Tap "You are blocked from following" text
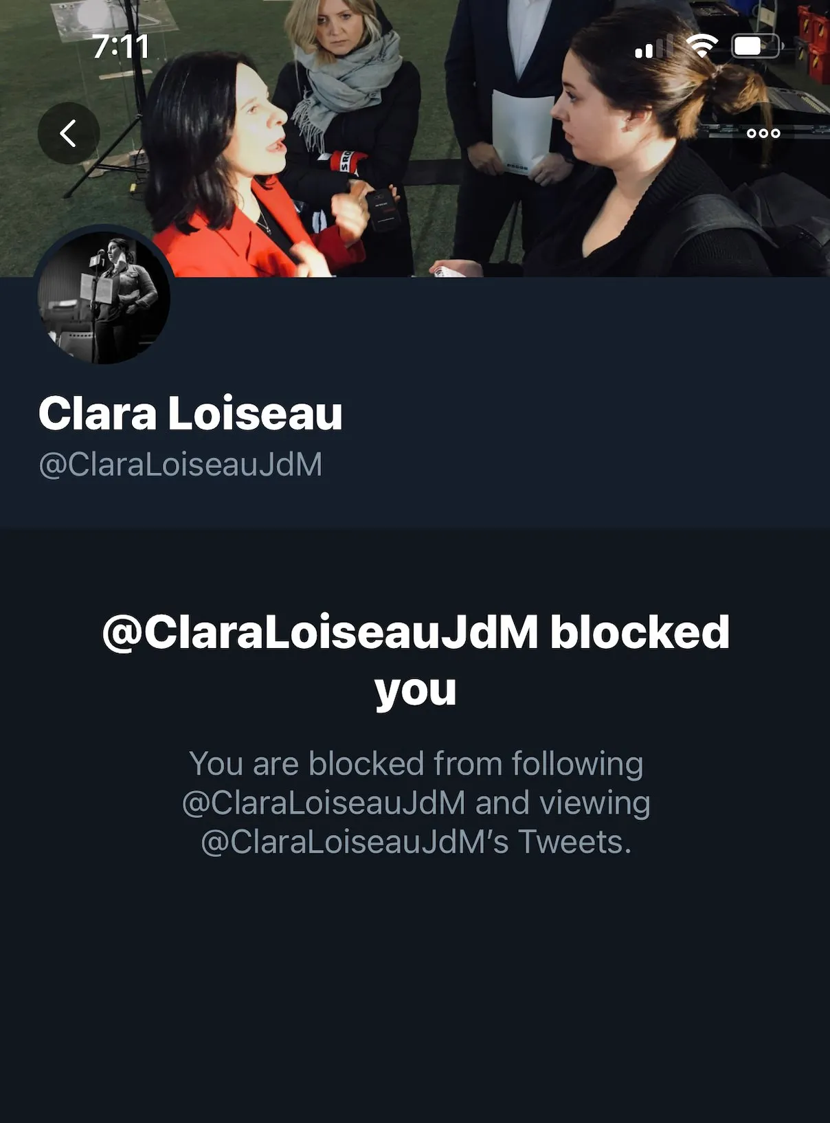 point(416,764)
